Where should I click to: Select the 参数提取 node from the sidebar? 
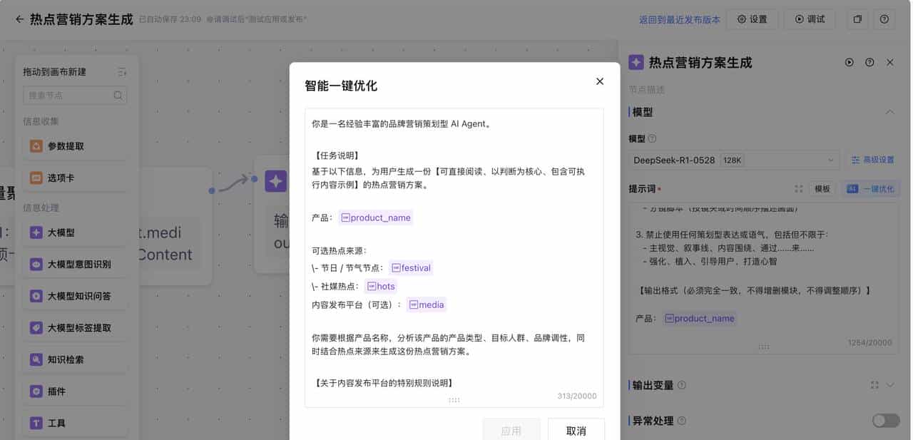37,145
